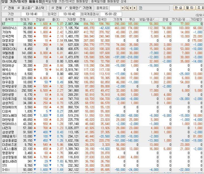Click the 관심 button

click(x=178, y=8)
